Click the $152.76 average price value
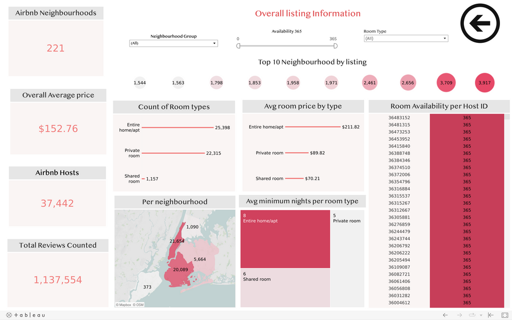 [58, 129]
